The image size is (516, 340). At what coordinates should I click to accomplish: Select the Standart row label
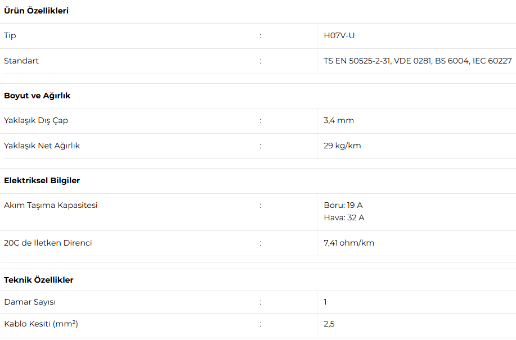click(x=21, y=61)
